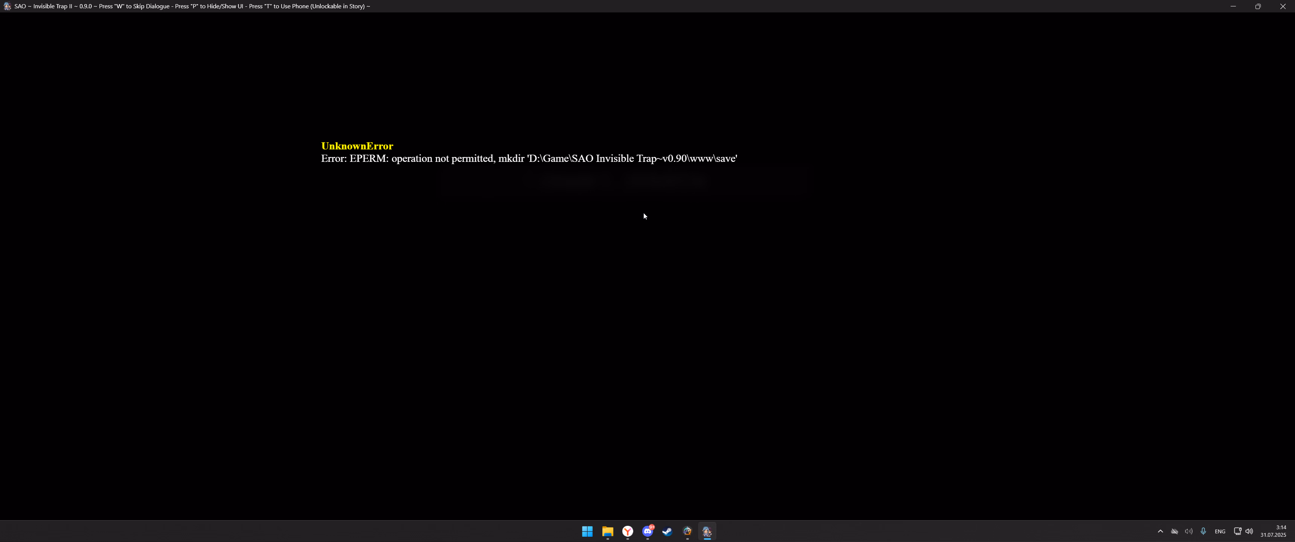The image size is (1295, 542).
Task: Restore down the SAO game window
Action: [x=1258, y=6]
